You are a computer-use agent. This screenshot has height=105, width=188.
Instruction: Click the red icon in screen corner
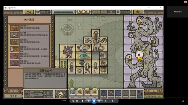(185, 2)
